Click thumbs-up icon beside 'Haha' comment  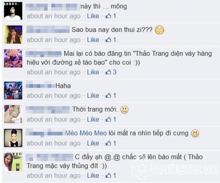tap(108, 95)
